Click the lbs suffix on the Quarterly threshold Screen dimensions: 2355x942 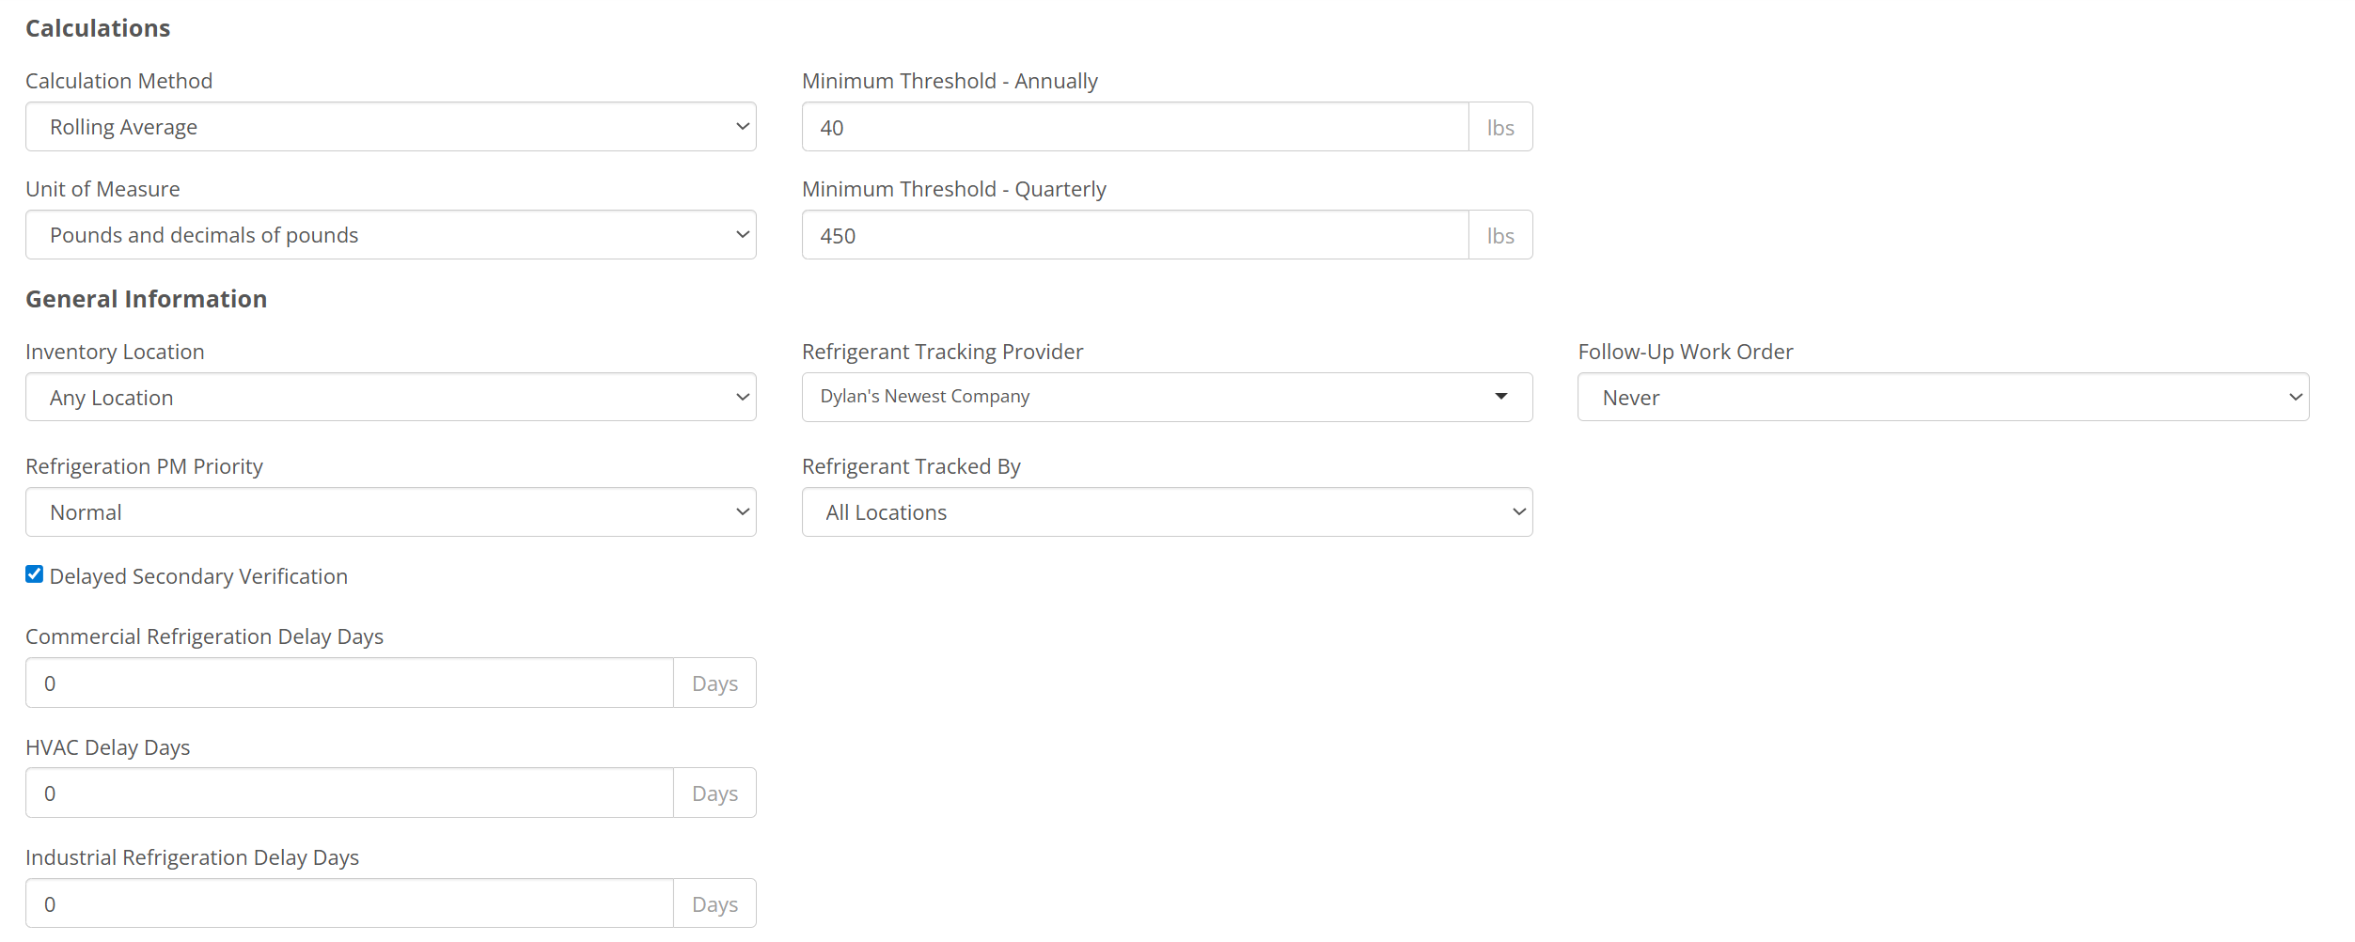[1499, 236]
